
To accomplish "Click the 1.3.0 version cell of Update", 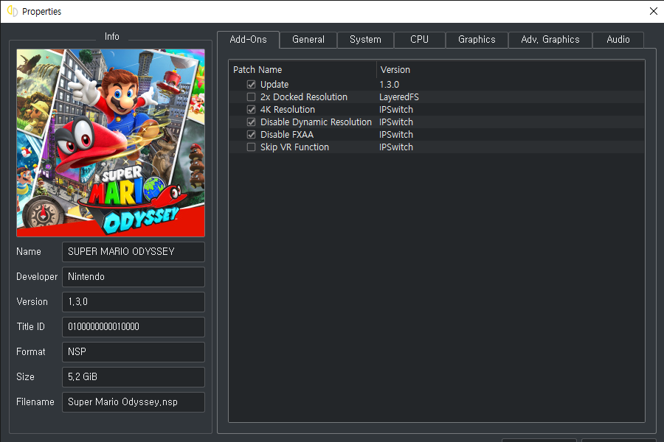I will tap(389, 85).
